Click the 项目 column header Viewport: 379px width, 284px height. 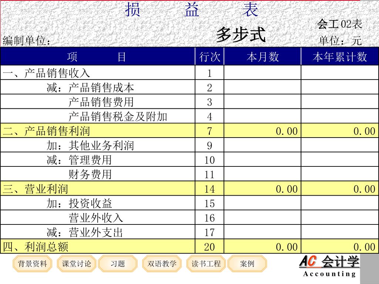[x=98, y=57]
